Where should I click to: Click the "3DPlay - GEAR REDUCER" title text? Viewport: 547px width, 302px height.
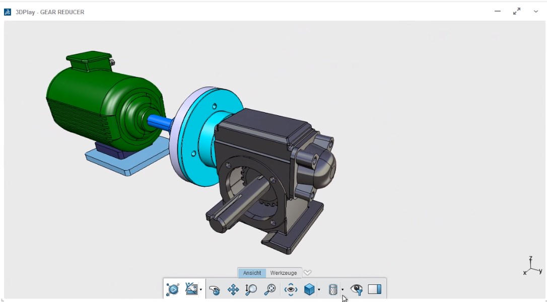click(x=50, y=12)
